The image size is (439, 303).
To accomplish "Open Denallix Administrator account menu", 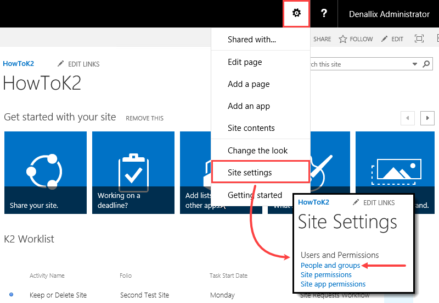I will (x=389, y=14).
